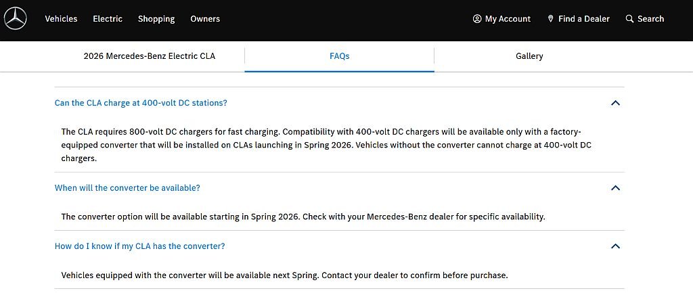Switch to the Gallery tab
This screenshot has width=693, height=293.
pos(529,56)
